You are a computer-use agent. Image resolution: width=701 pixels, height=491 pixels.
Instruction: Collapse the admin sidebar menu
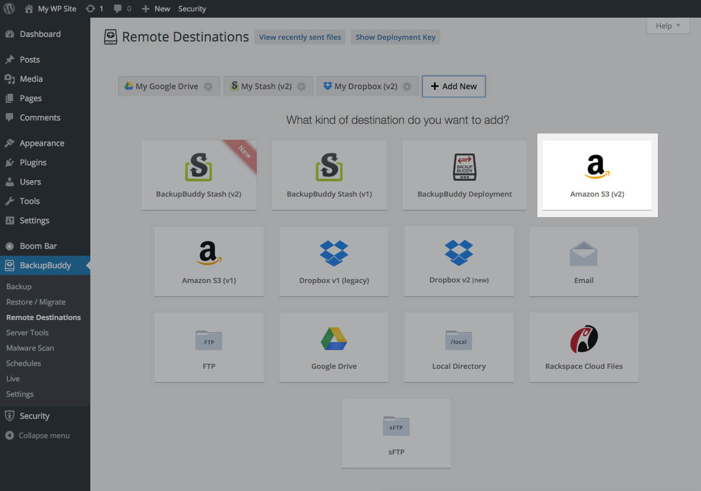tap(37, 435)
